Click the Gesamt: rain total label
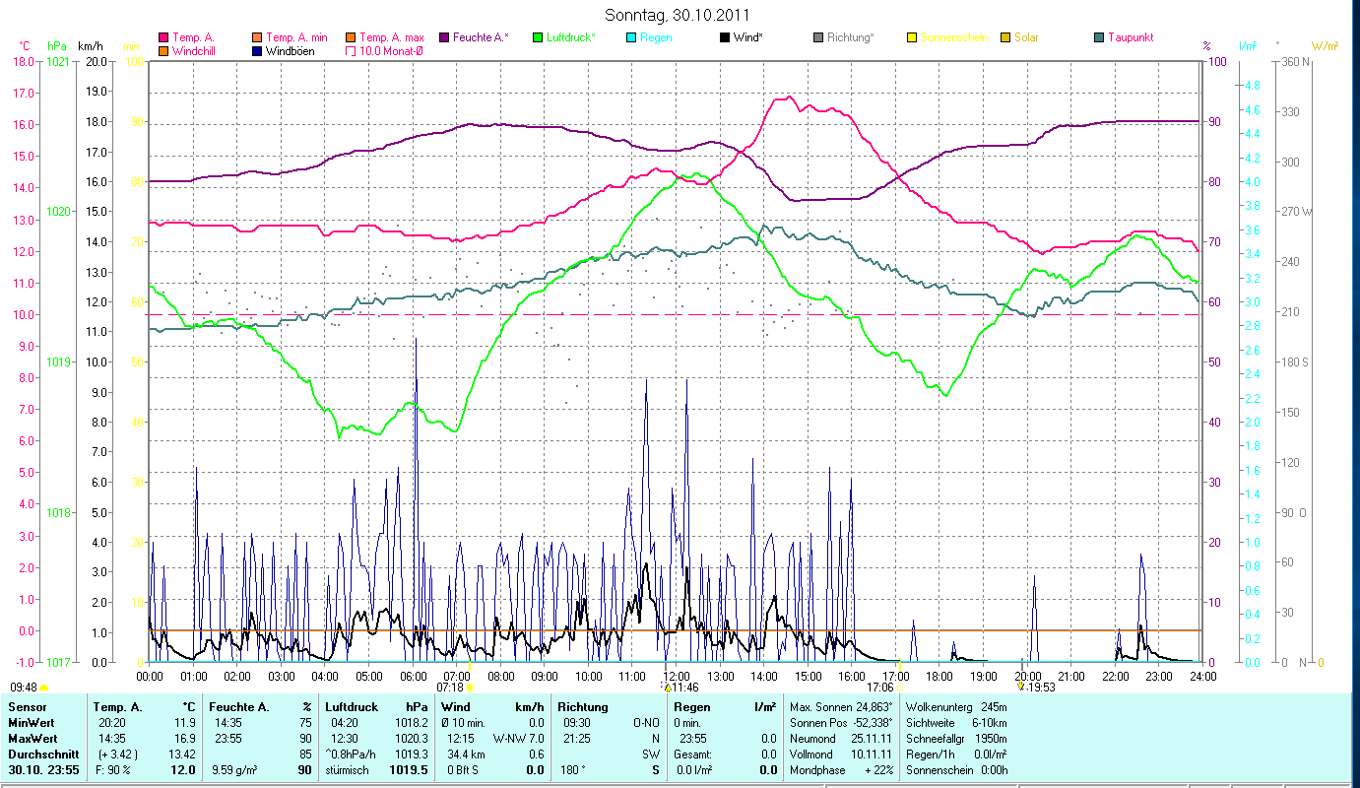This screenshot has width=1360, height=788. [693, 755]
